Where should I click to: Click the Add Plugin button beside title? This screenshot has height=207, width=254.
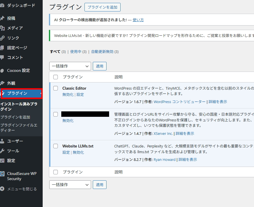(103, 7)
